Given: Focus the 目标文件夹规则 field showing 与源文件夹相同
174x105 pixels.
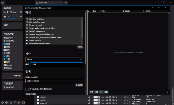Looking at the screenshot, I should 54,81.
